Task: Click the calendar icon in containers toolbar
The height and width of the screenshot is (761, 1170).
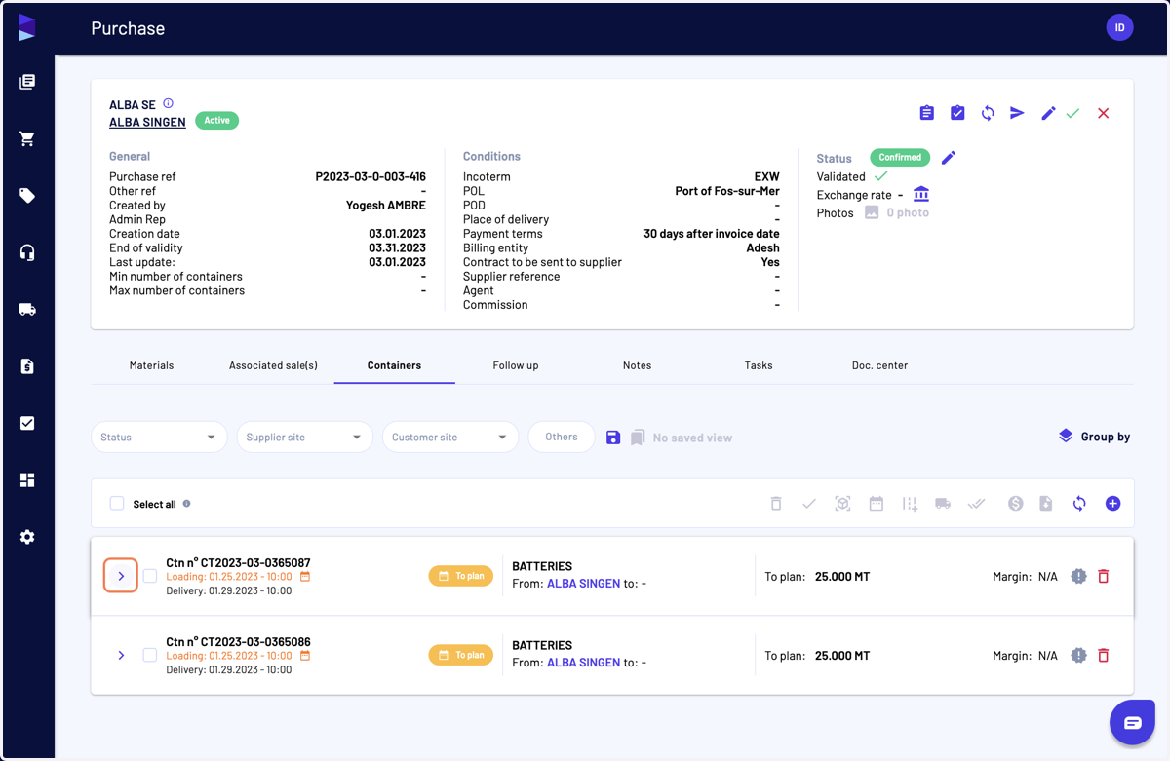Action: (877, 504)
